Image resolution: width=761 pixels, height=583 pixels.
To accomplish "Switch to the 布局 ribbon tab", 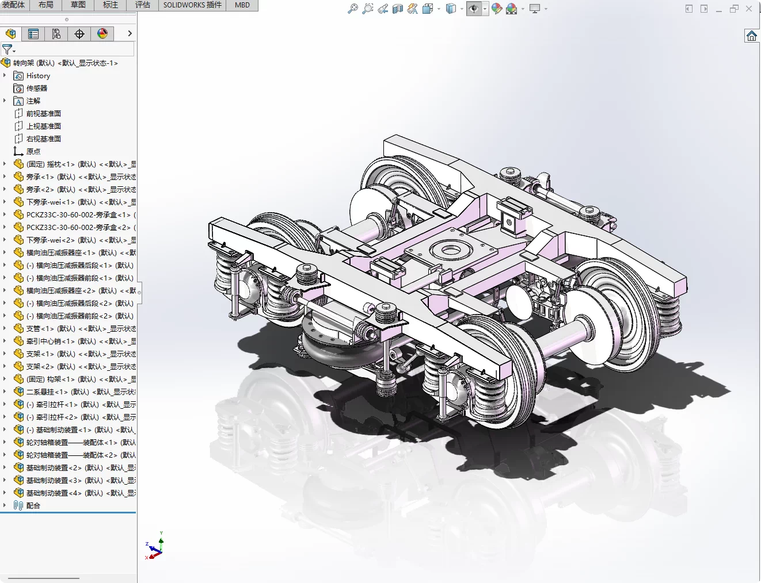I will pyautogui.click(x=46, y=5).
